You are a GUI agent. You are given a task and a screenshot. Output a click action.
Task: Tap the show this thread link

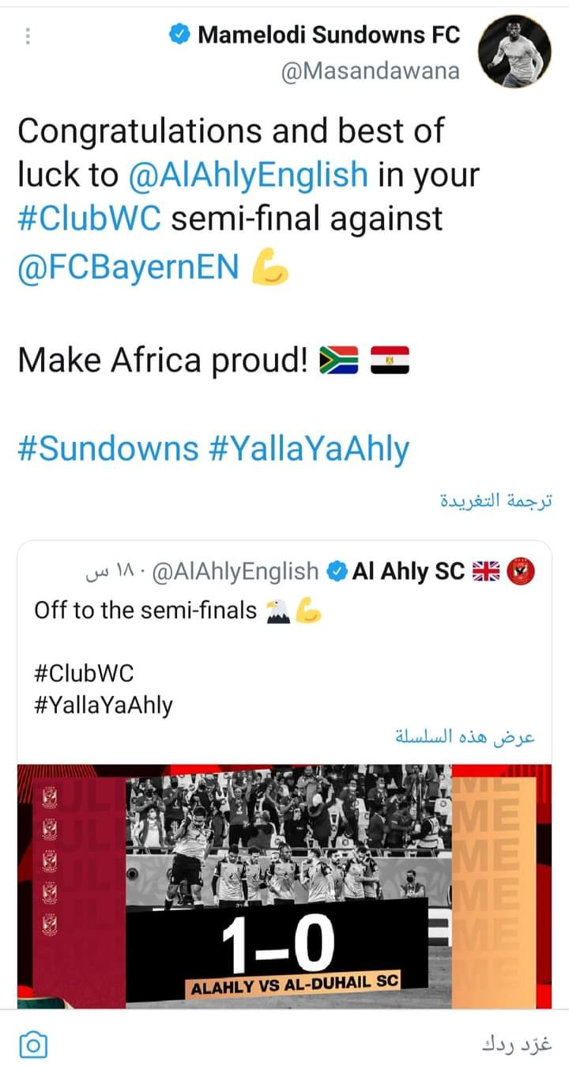(465, 737)
